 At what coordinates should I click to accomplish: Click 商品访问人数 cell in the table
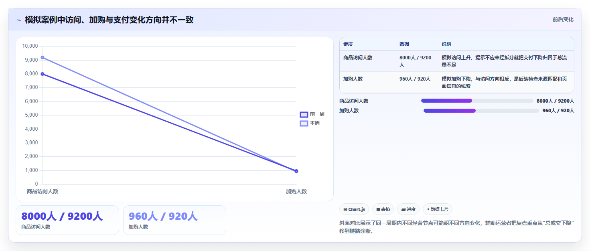pyautogui.click(x=358, y=58)
